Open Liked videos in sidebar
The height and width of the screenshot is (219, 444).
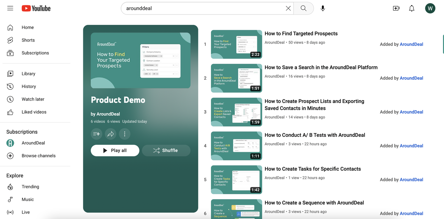(x=34, y=112)
